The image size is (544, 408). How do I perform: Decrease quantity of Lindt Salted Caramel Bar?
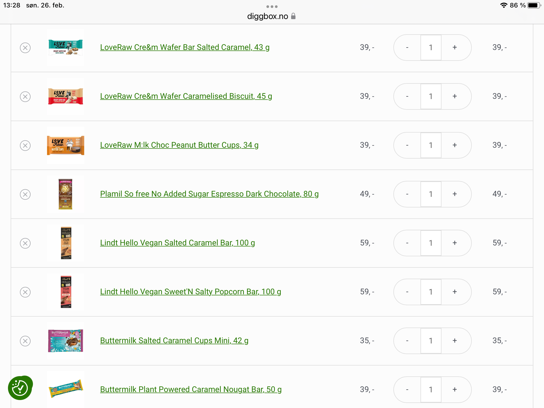[407, 243]
